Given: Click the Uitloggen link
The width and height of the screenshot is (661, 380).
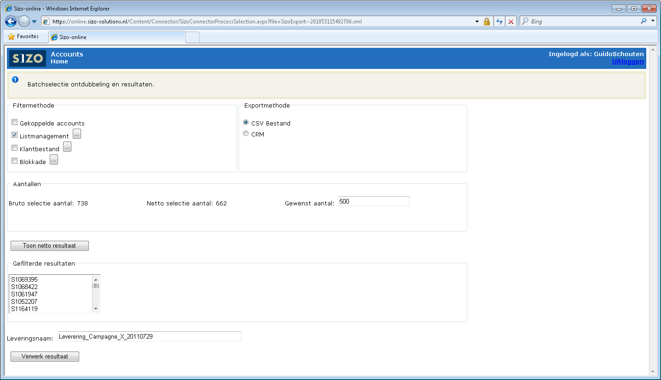Looking at the screenshot, I should coord(628,62).
